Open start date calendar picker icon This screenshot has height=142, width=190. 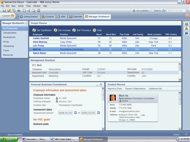coord(75,113)
